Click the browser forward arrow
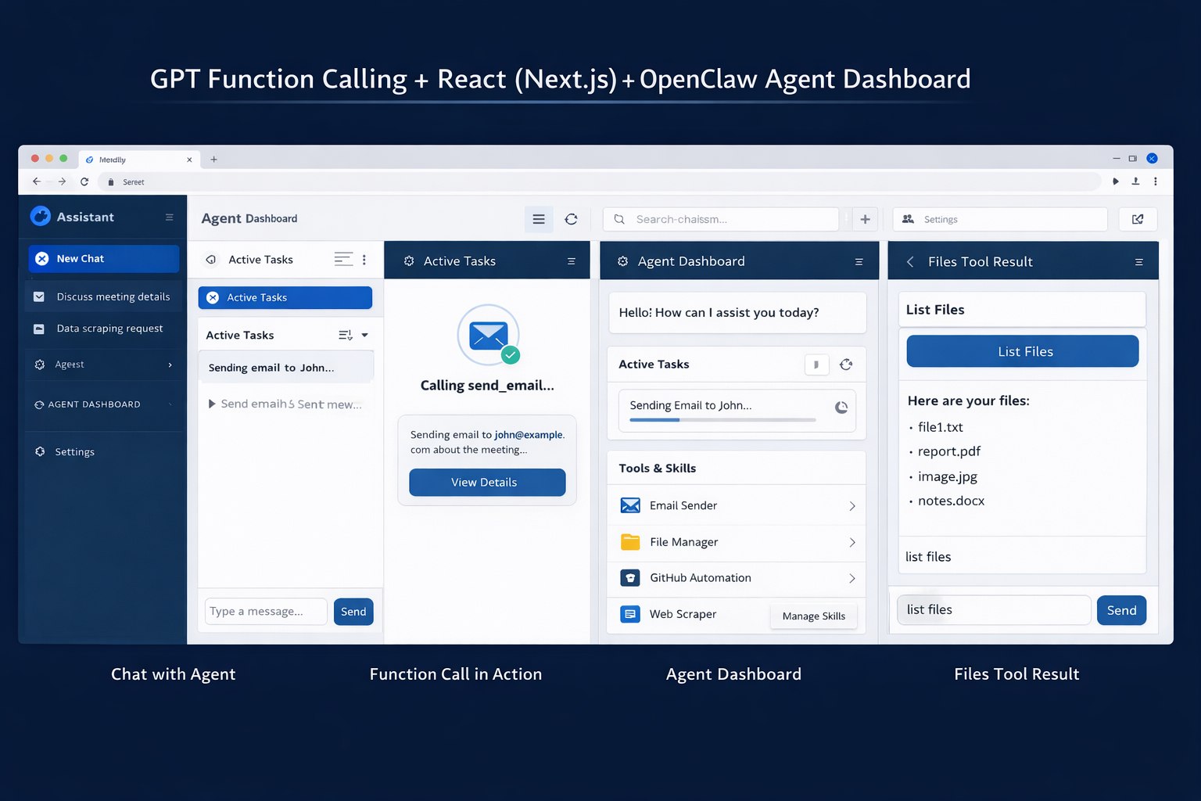This screenshot has width=1201, height=801. (62, 181)
